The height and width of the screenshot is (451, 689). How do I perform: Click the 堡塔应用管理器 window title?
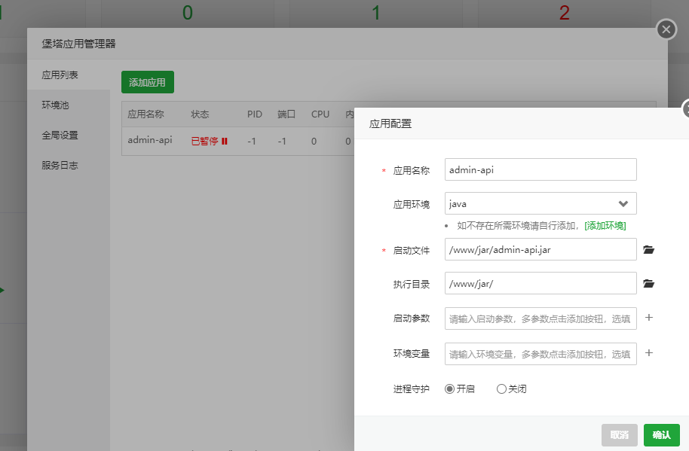pos(78,44)
